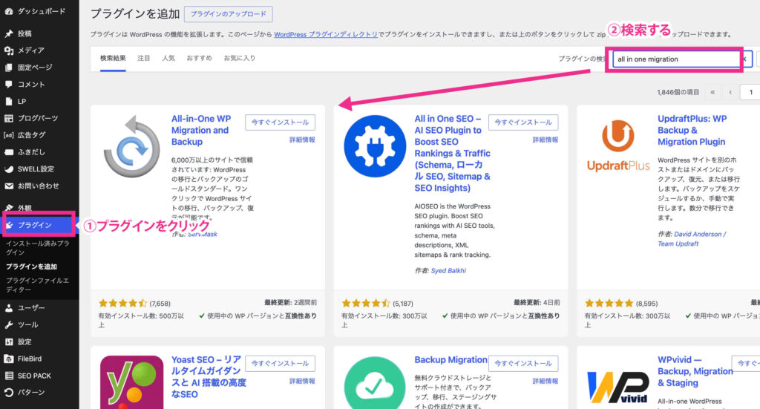The height and width of the screenshot is (409, 760).
Task: Click プラグインのアップロード button
Action: click(229, 14)
